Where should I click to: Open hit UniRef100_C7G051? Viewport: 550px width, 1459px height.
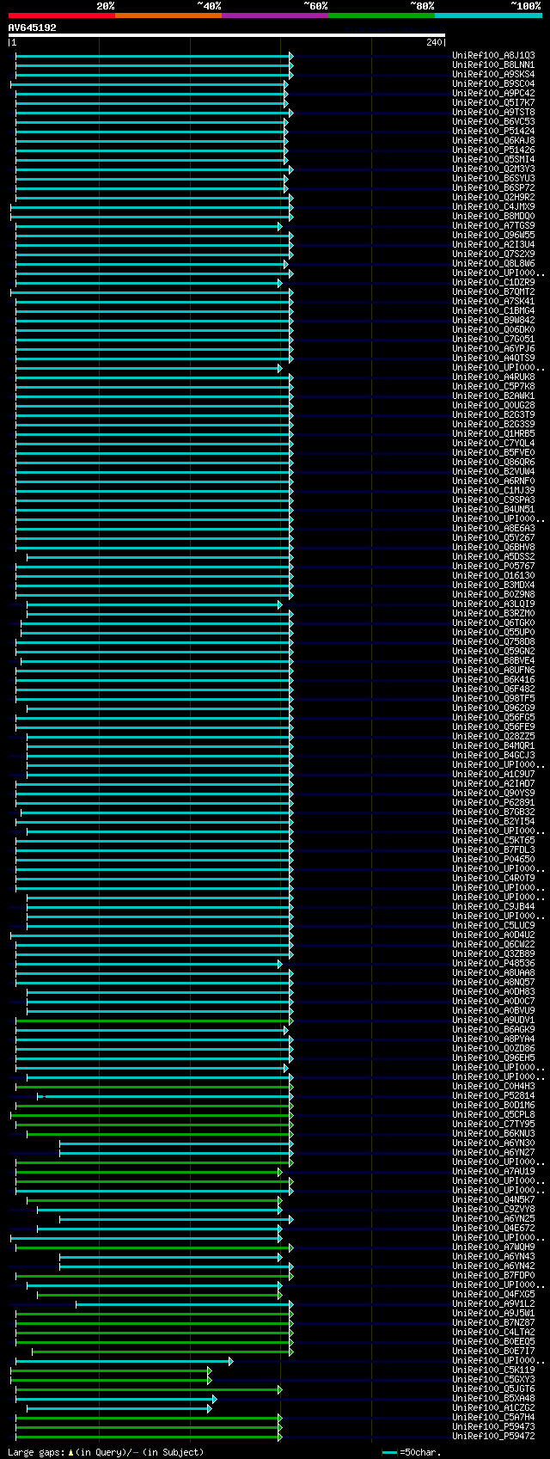(x=493, y=340)
